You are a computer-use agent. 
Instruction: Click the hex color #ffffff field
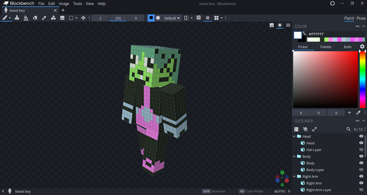click(337, 34)
